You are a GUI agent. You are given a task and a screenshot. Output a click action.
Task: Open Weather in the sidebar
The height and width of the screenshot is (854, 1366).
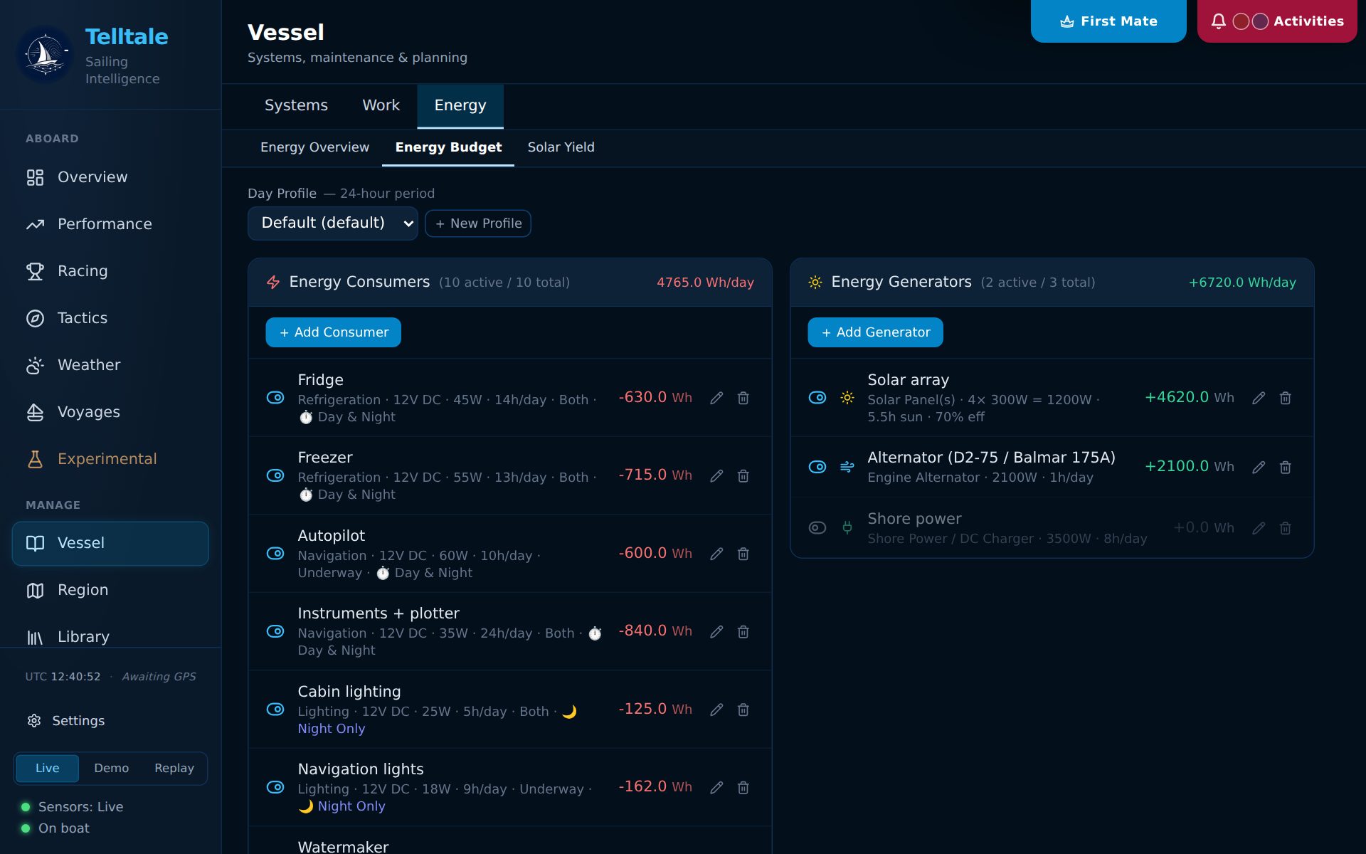click(110, 365)
